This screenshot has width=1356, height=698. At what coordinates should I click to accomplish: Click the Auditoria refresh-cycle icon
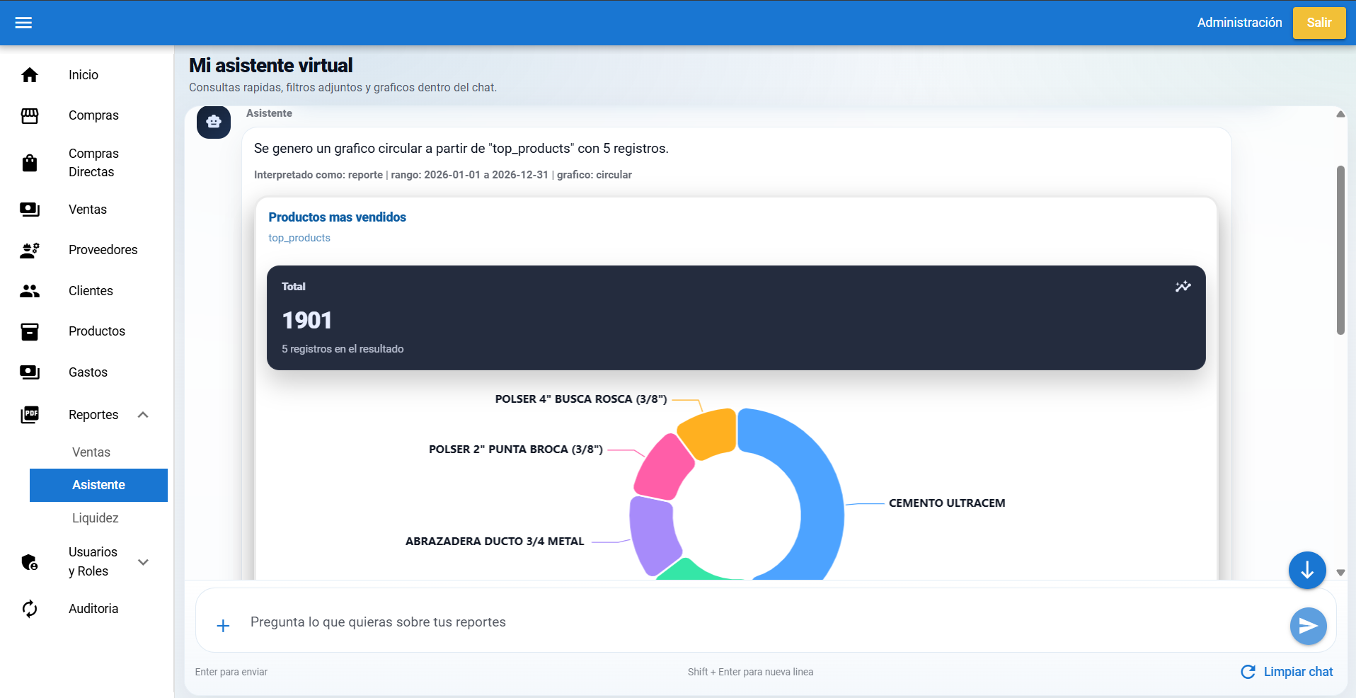pos(30,609)
